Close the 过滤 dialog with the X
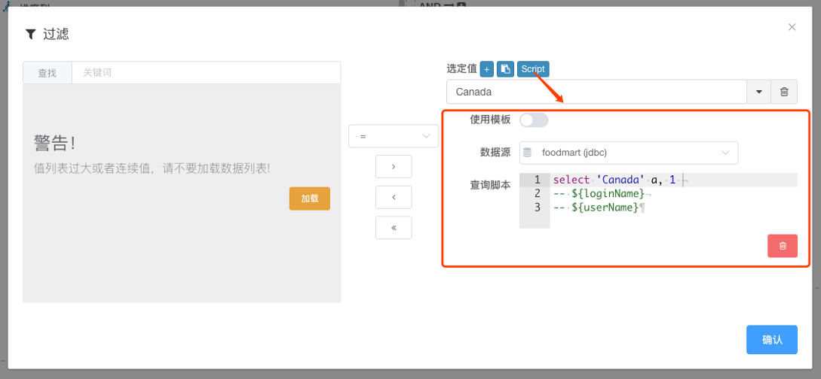This screenshot has width=821, height=379. click(792, 27)
